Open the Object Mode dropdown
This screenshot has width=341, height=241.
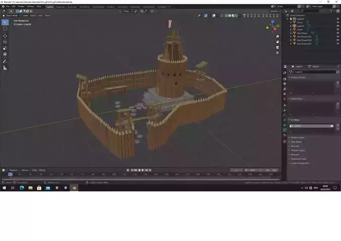coord(11,16)
